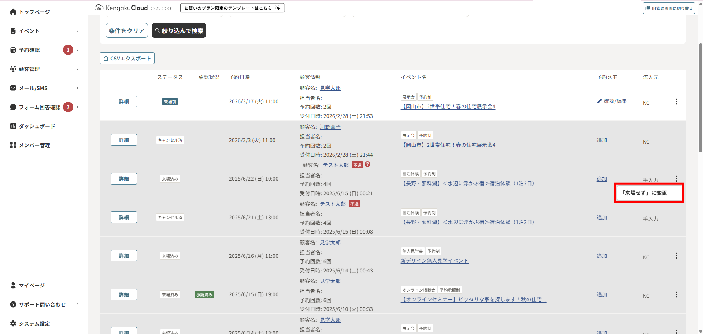Expand the サポート問い合わせ menu
The width and height of the screenshot is (703, 334).
(x=44, y=304)
